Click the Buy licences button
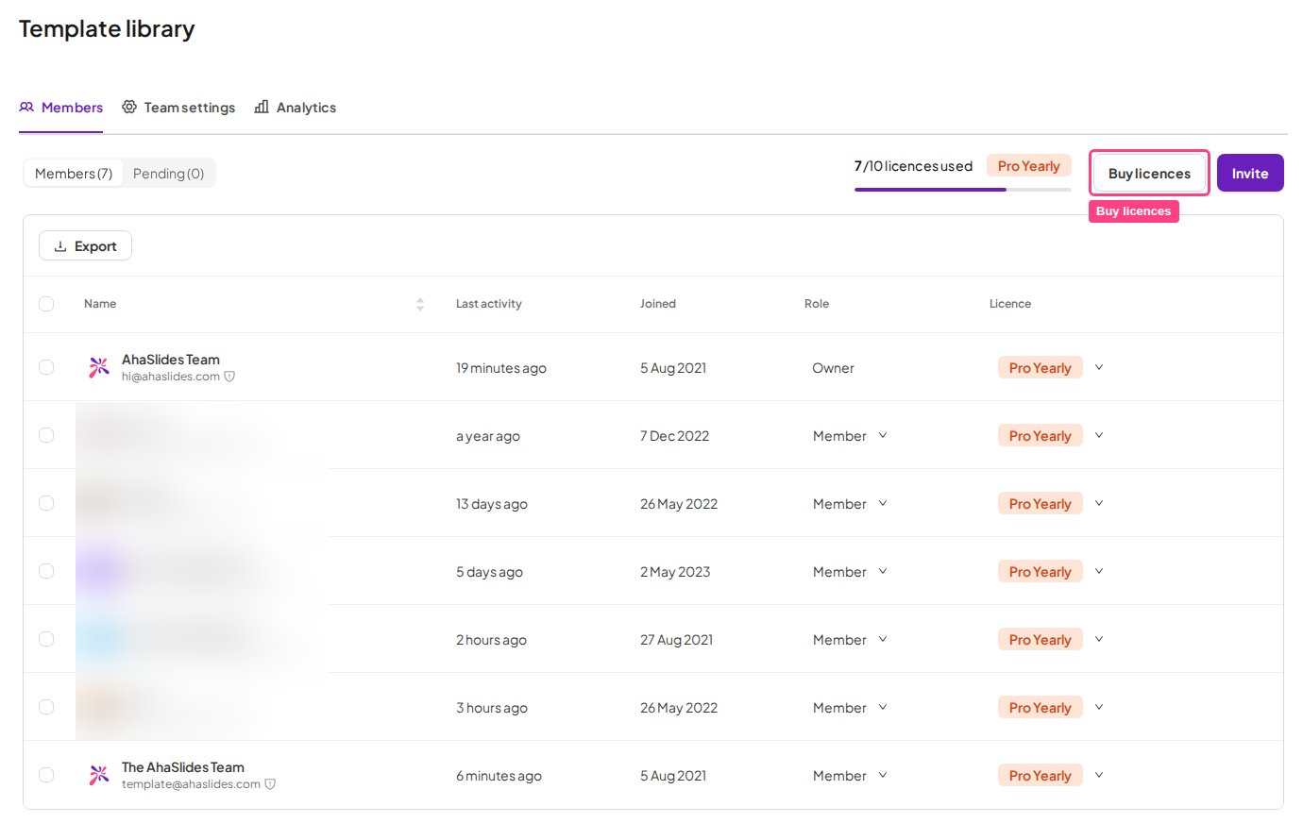1303x840 pixels. (x=1149, y=174)
